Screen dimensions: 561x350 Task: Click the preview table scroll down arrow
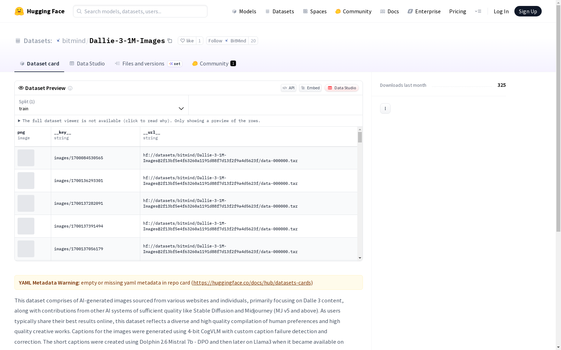360,258
